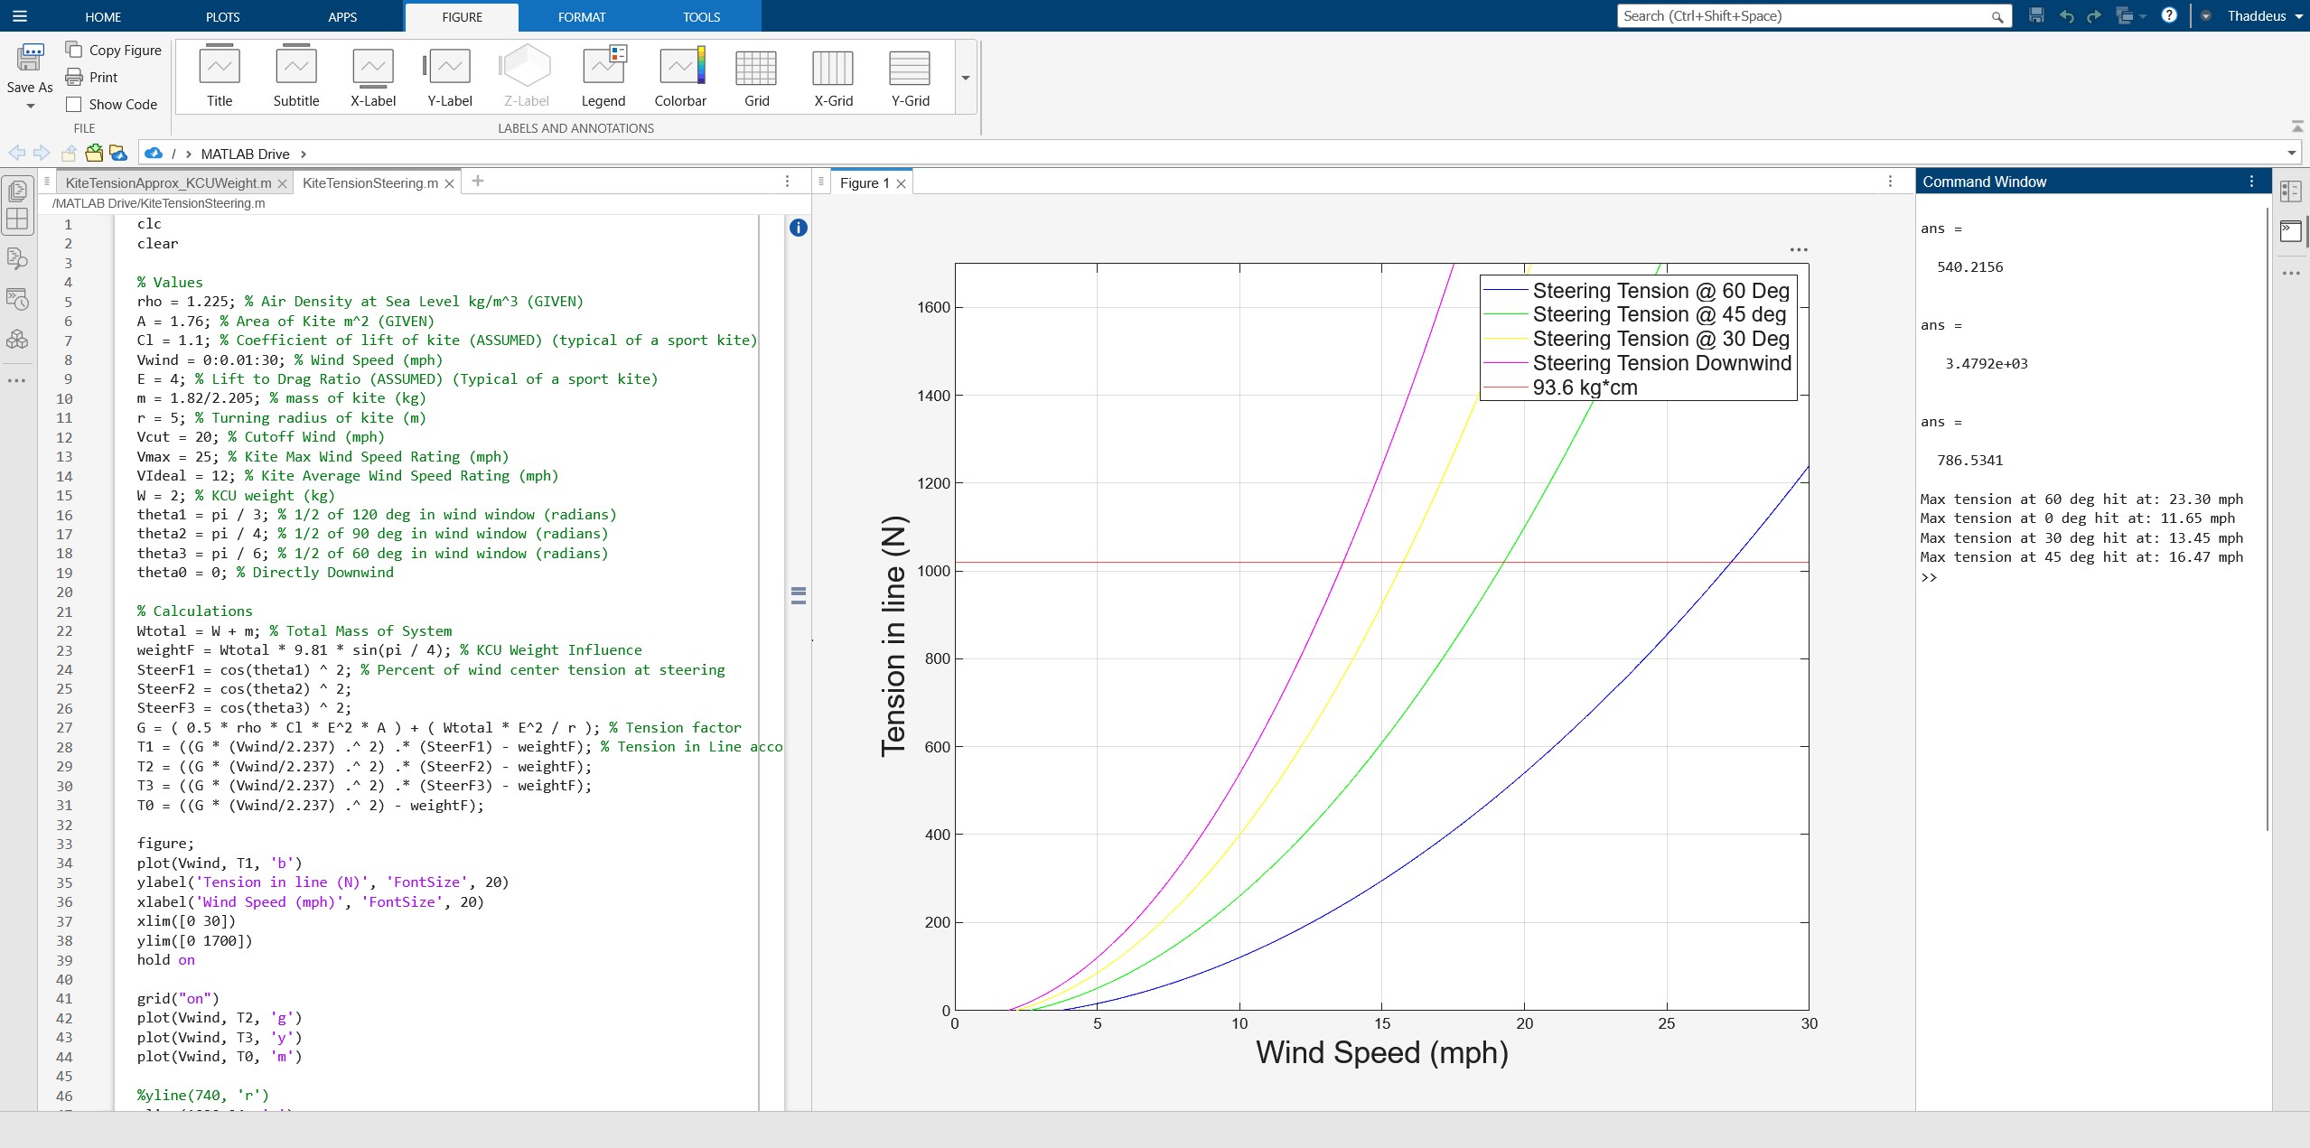Toggle the Legend on the plot
Screen dimensions: 2310x1148
(603, 76)
